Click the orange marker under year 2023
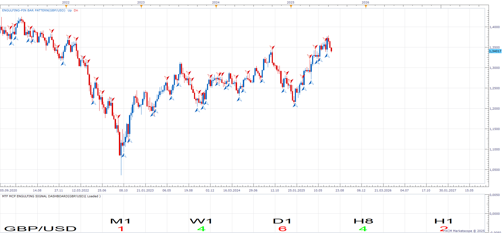Screen dimensions: 504x233 click(x=141, y=6)
